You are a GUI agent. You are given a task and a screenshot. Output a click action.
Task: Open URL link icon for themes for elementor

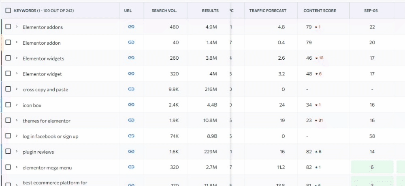[131, 120]
